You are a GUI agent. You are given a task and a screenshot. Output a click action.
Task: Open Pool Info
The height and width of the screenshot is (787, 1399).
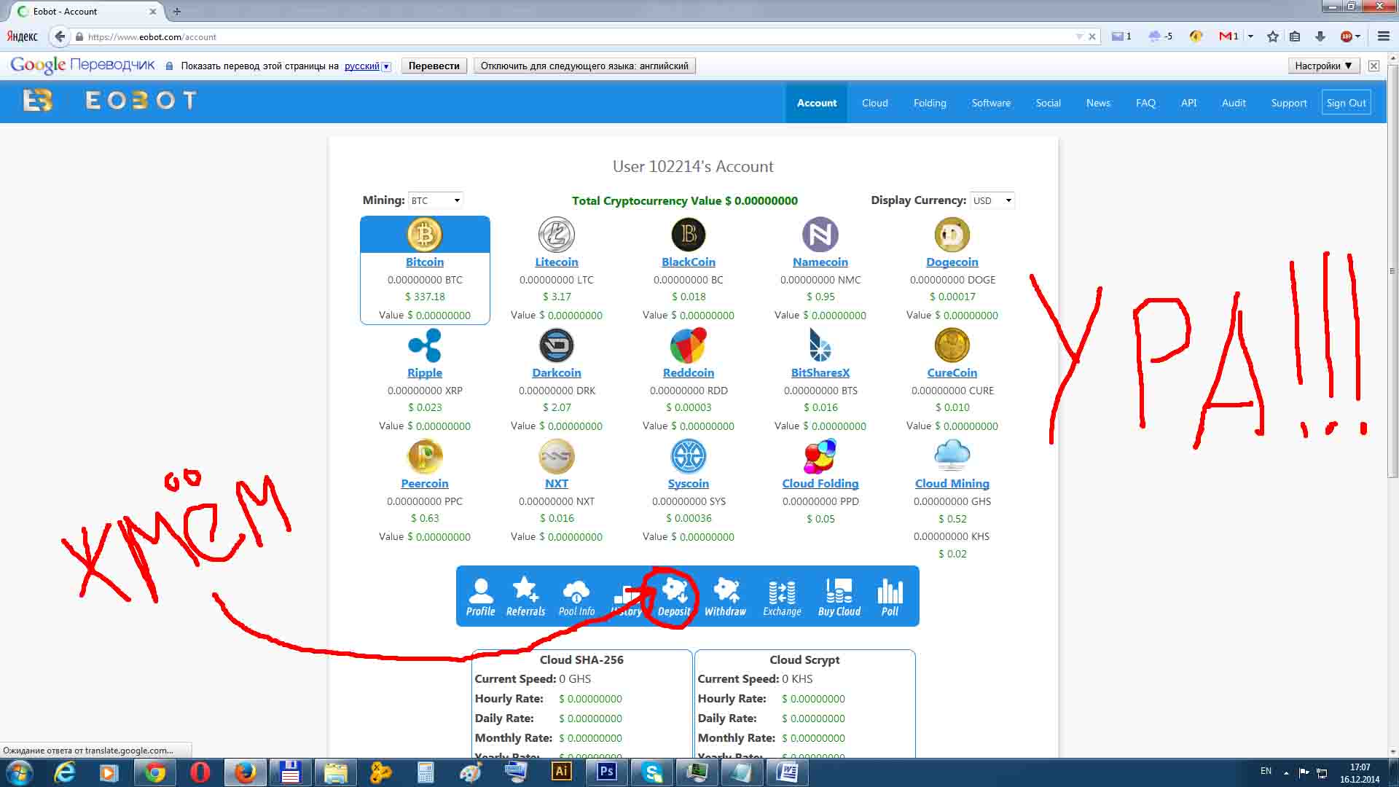tap(576, 597)
